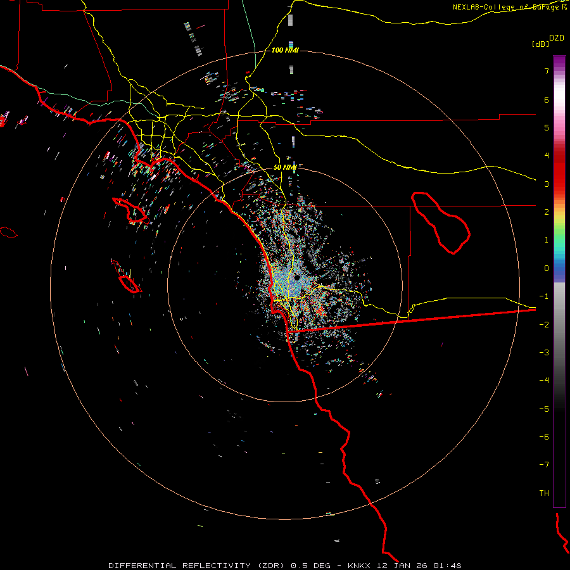The width and height of the screenshot is (570, 570).
Task: Click the -2 dB scale value
Action: 544,325
